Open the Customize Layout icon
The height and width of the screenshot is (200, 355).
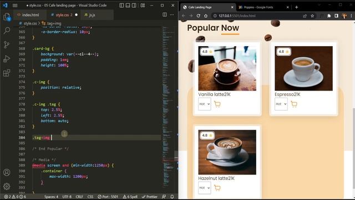[x=143, y=5]
